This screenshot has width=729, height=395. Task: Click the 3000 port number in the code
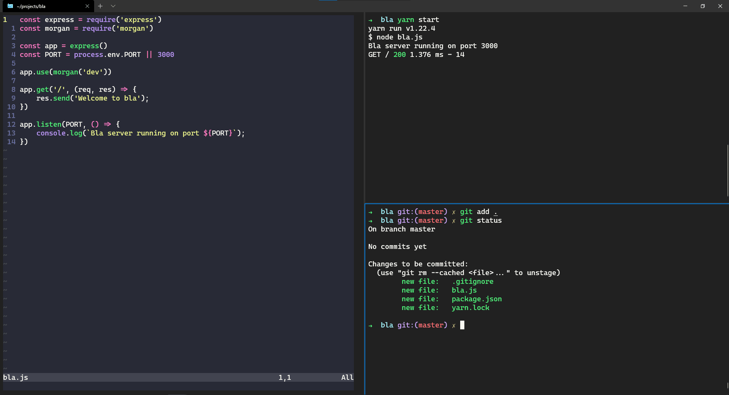[166, 55]
